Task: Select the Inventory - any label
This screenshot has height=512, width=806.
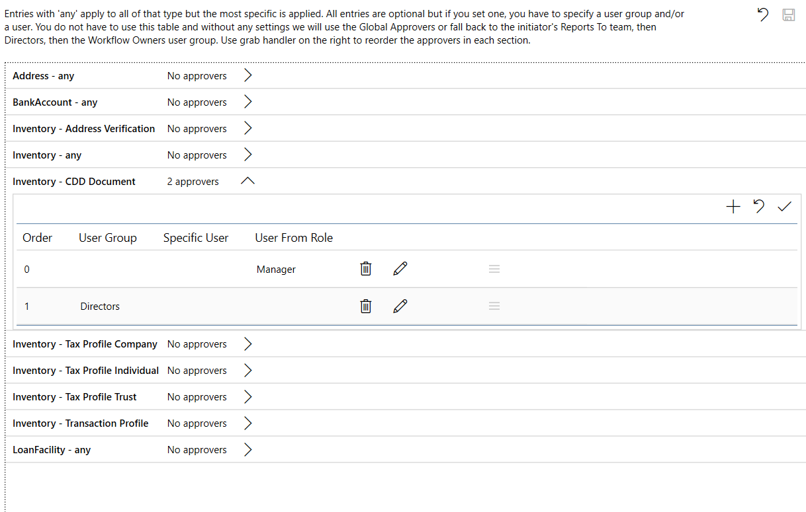Action: [47, 155]
